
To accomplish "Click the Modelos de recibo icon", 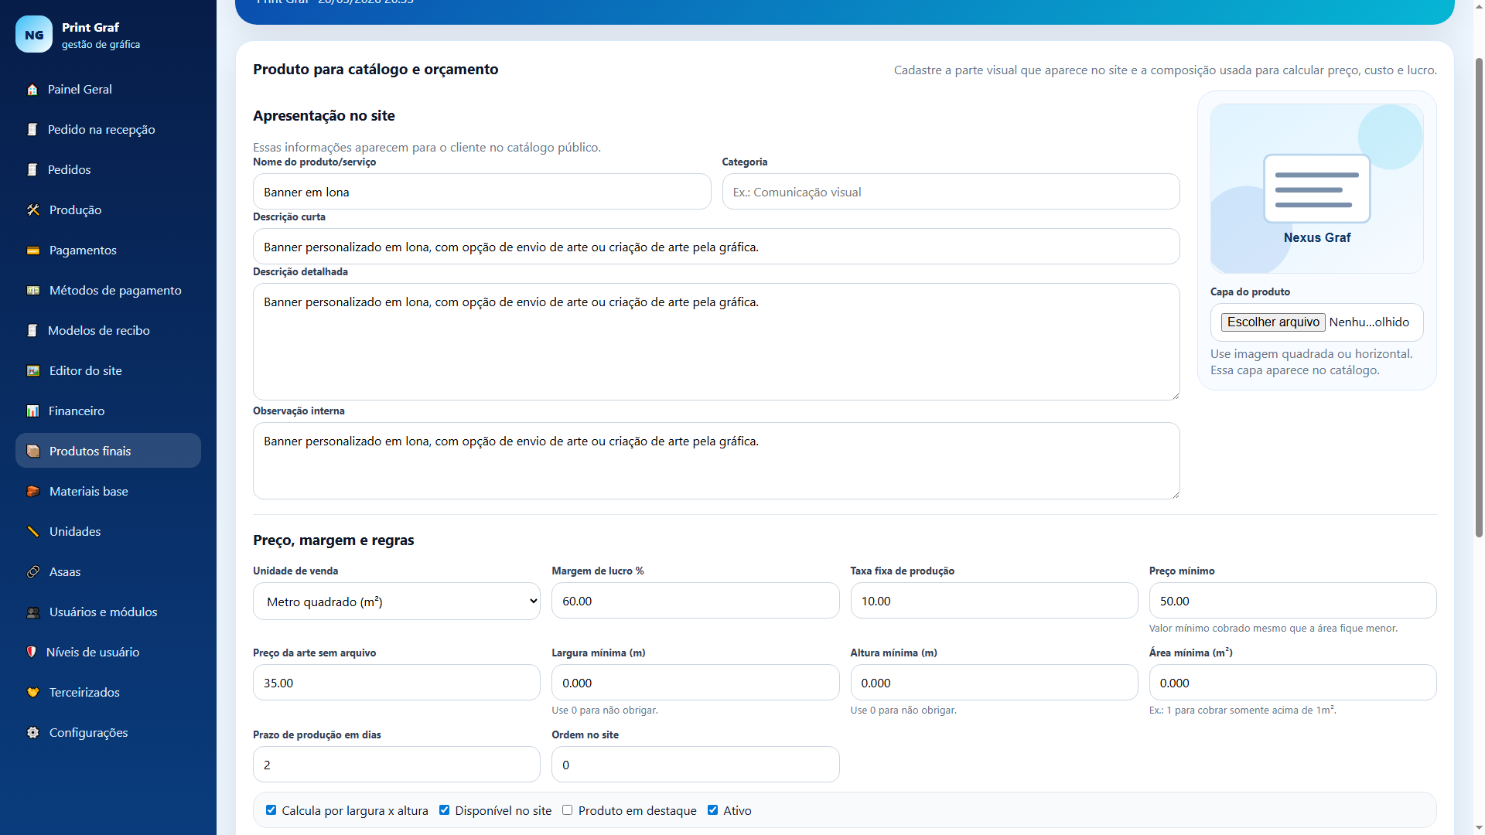I will point(32,331).
